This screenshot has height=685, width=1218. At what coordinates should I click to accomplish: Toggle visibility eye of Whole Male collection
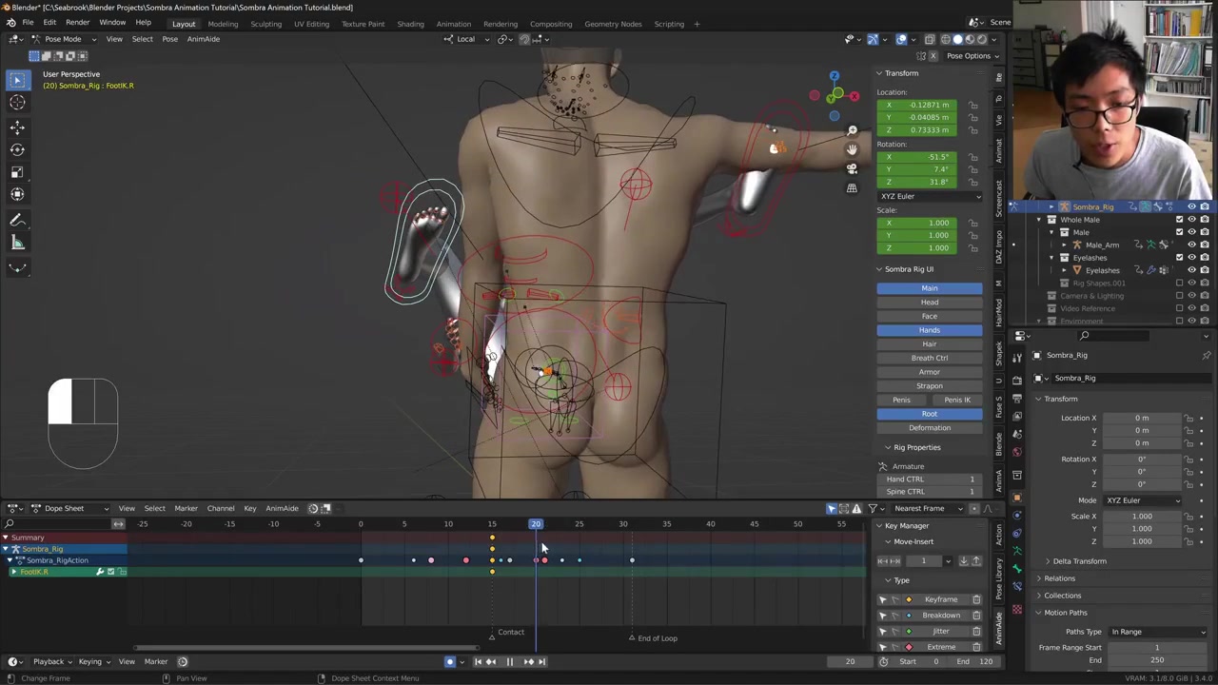coord(1191,220)
